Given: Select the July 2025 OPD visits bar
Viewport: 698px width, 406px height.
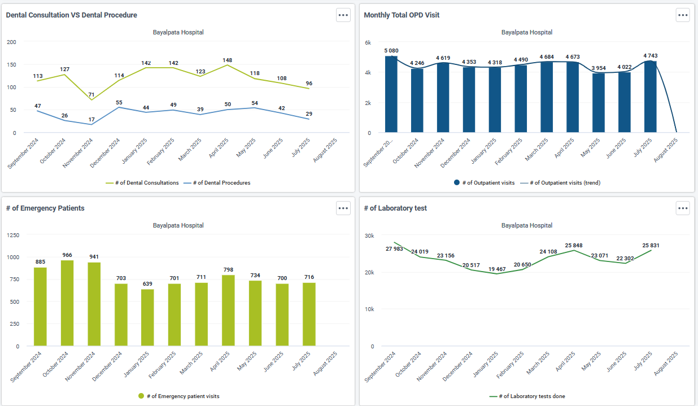Looking at the screenshot, I should [651, 97].
